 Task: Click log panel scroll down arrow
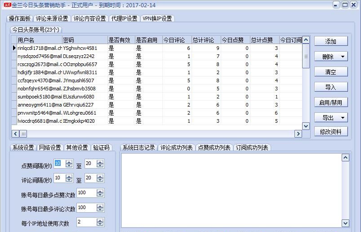click(x=345, y=223)
